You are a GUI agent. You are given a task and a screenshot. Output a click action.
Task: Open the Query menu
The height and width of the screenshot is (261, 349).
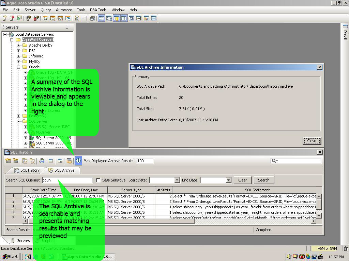(x=46, y=10)
